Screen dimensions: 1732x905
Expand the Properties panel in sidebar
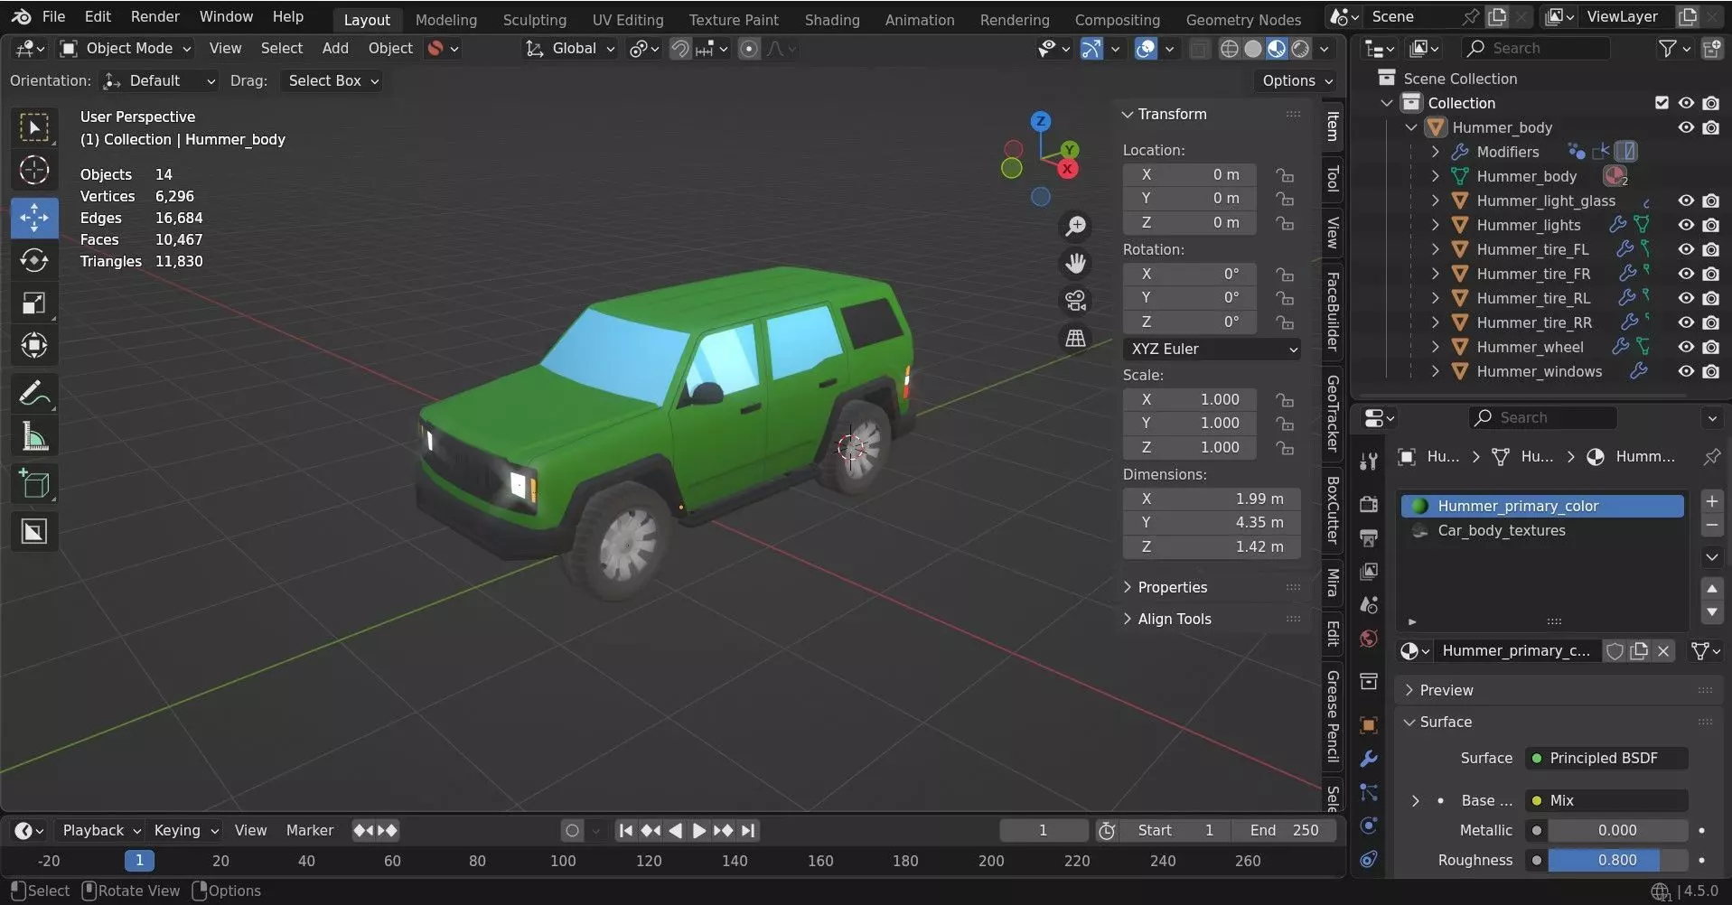1173,587
